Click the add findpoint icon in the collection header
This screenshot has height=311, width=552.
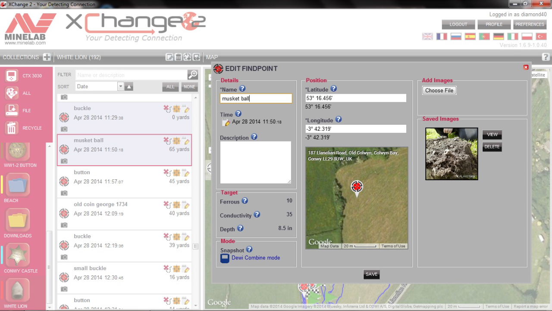(187, 57)
